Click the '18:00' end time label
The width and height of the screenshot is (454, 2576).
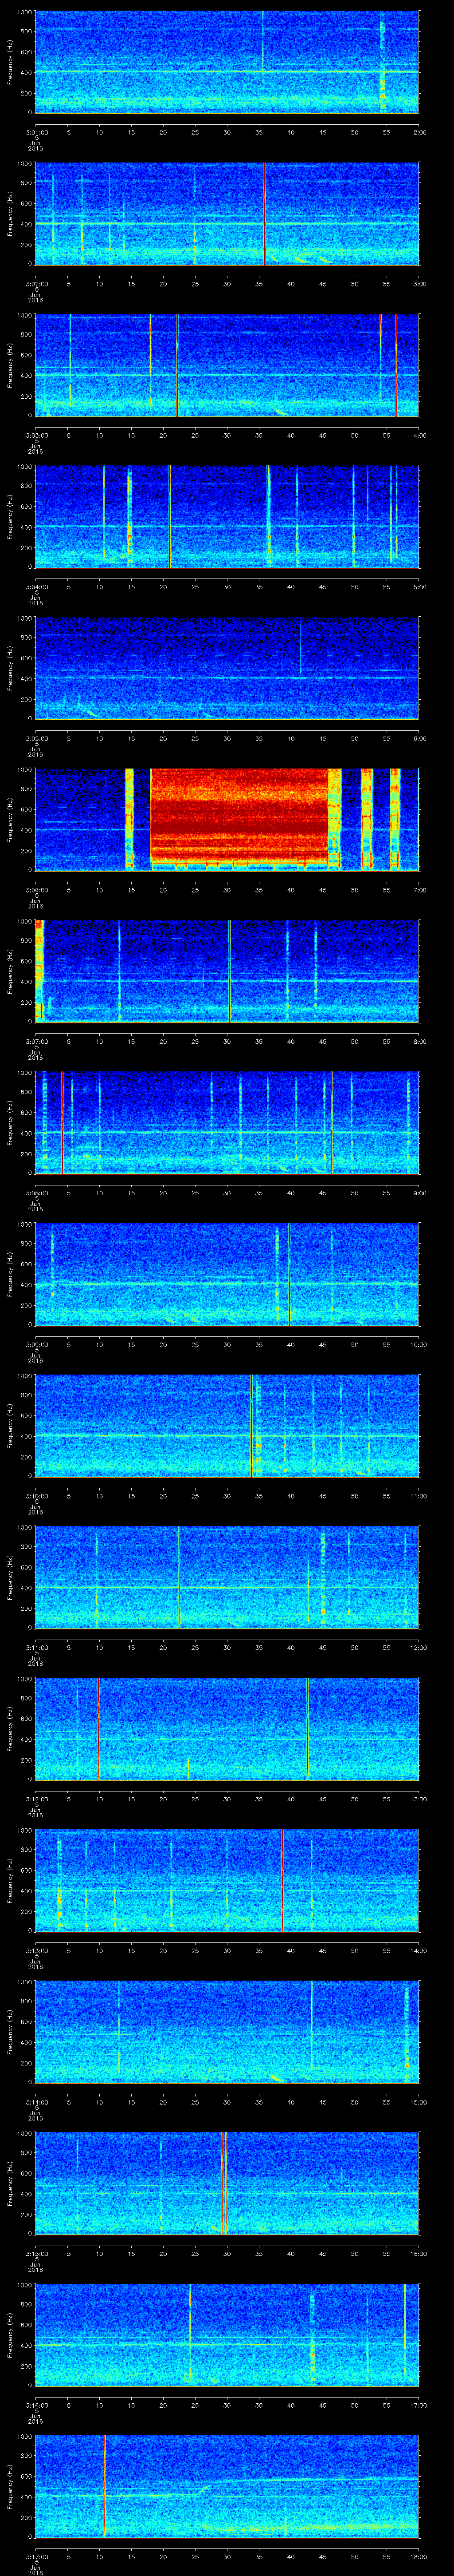coord(418,2556)
